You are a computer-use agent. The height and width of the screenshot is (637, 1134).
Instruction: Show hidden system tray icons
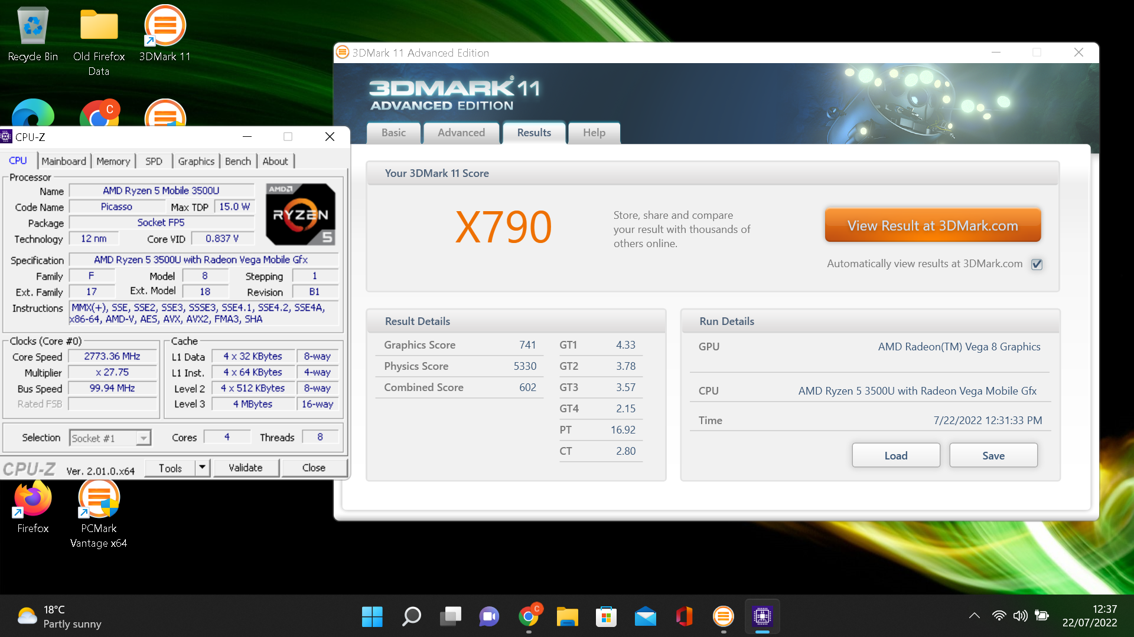point(975,616)
